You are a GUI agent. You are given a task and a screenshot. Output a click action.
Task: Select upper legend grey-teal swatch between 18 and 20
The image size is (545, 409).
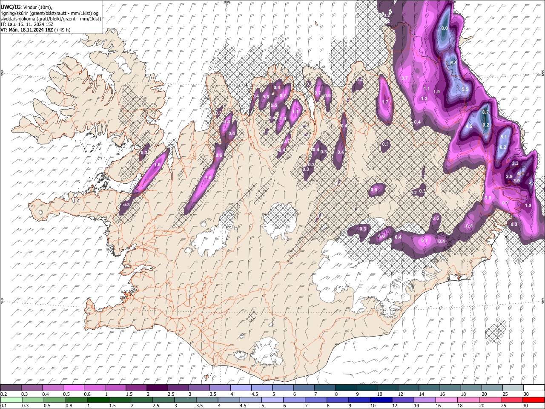point(471,388)
